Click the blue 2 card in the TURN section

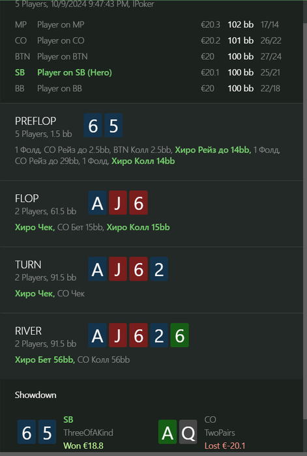click(159, 269)
